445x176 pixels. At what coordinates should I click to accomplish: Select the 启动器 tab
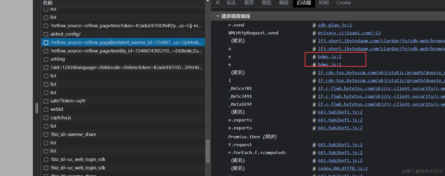click(304, 3)
